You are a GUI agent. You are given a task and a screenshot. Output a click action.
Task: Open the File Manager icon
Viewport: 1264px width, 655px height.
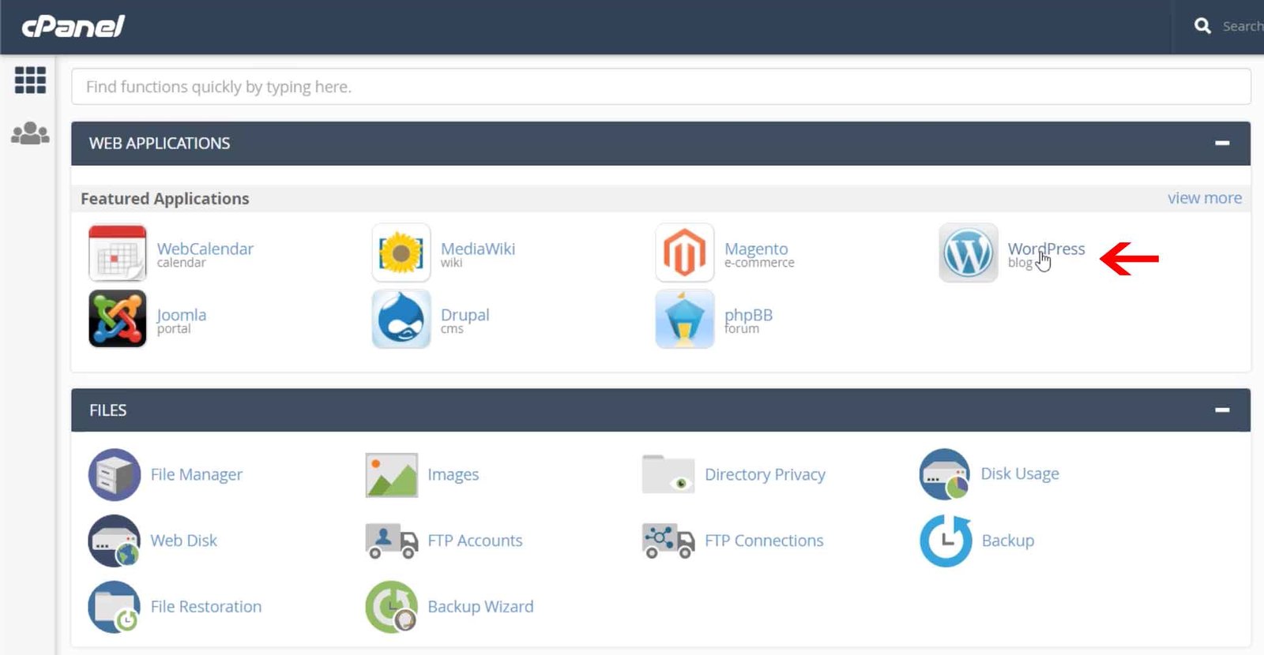tap(115, 474)
